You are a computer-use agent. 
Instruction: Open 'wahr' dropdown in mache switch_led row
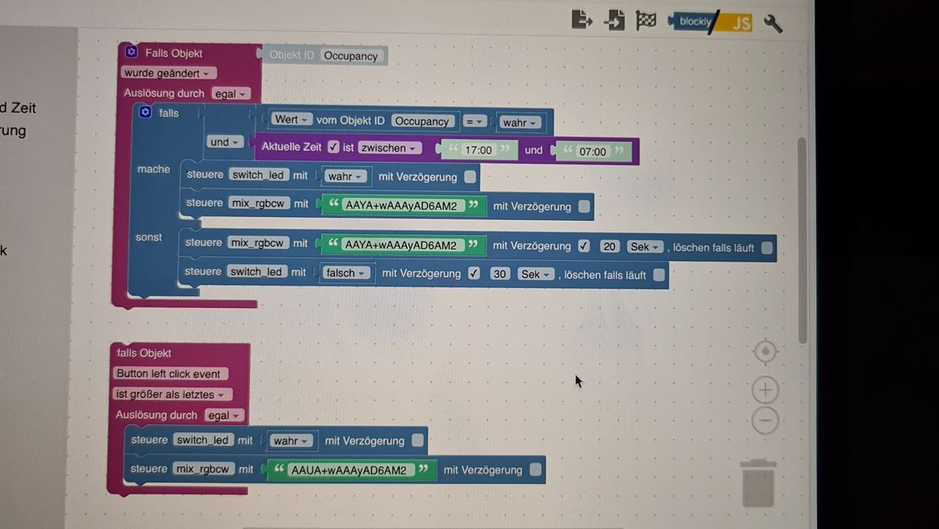tap(345, 176)
